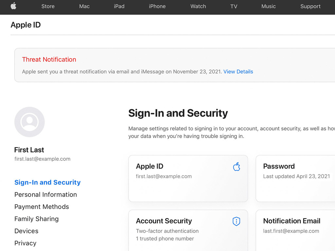Open the Mac menu item
The width and height of the screenshot is (335, 251).
tap(84, 7)
